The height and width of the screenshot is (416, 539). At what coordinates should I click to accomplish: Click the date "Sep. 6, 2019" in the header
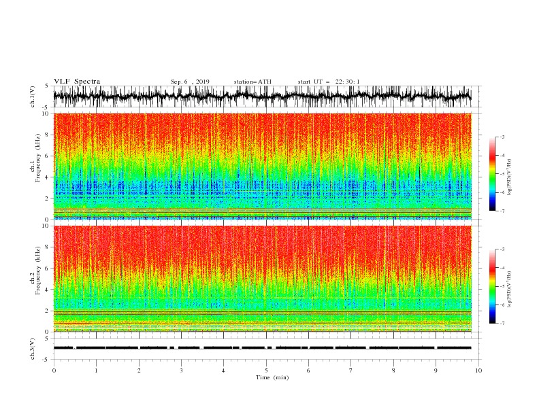tap(190, 82)
